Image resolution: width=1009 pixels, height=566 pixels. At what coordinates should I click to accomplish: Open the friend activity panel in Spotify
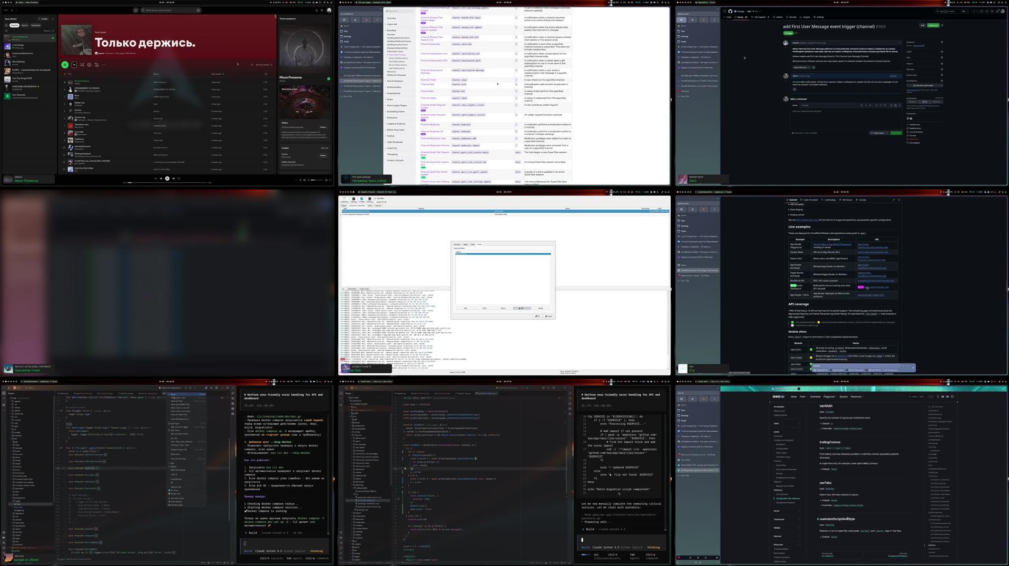[322, 10]
